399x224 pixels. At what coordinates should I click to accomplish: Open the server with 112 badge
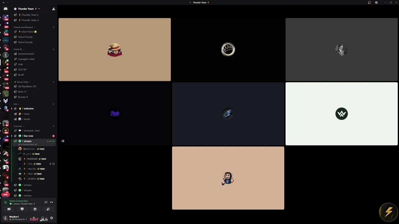click(x=6, y=183)
